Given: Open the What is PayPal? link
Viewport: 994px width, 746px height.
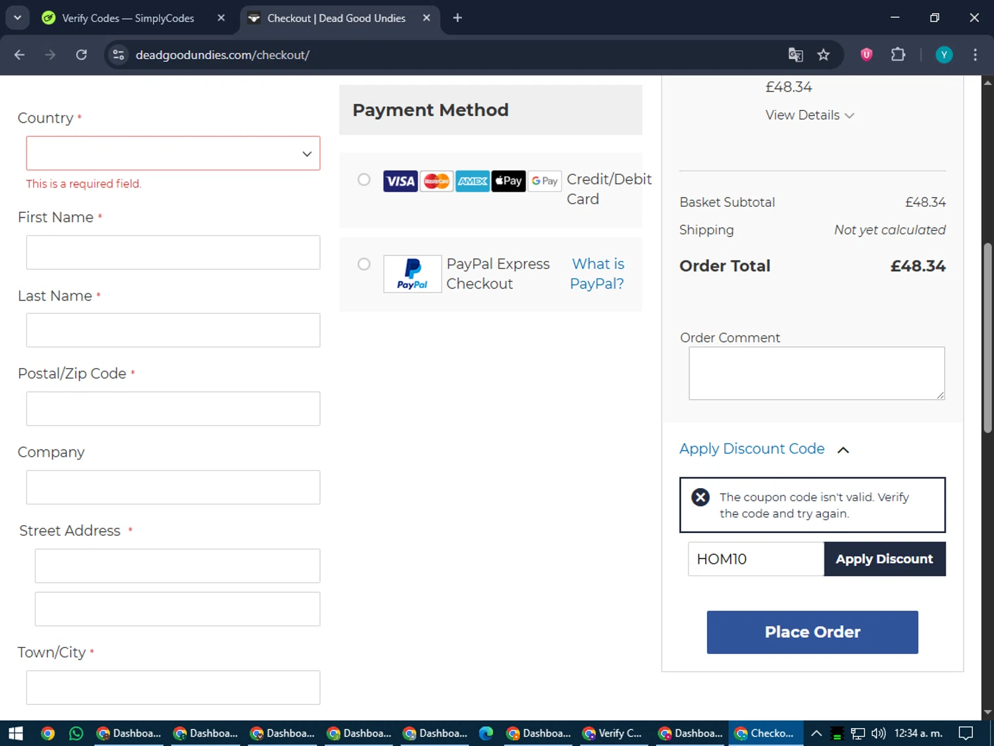Looking at the screenshot, I should 597,274.
